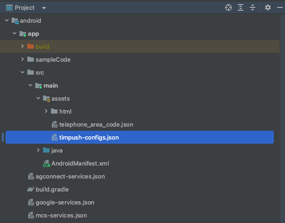Select agconnect-services.json file

coord(70,177)
